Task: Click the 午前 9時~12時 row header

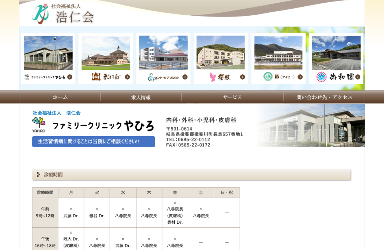Action: (45, 212)
